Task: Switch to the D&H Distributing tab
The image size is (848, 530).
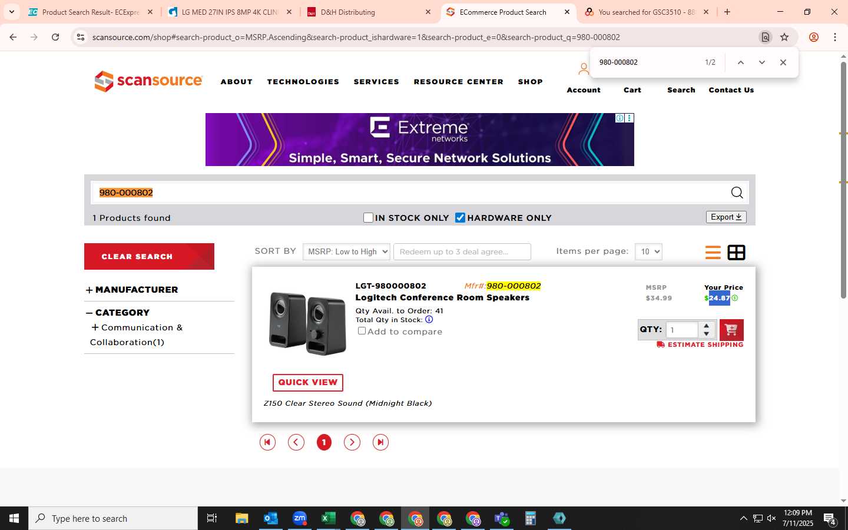Action: pyautogui.click(x=369, y=12)
